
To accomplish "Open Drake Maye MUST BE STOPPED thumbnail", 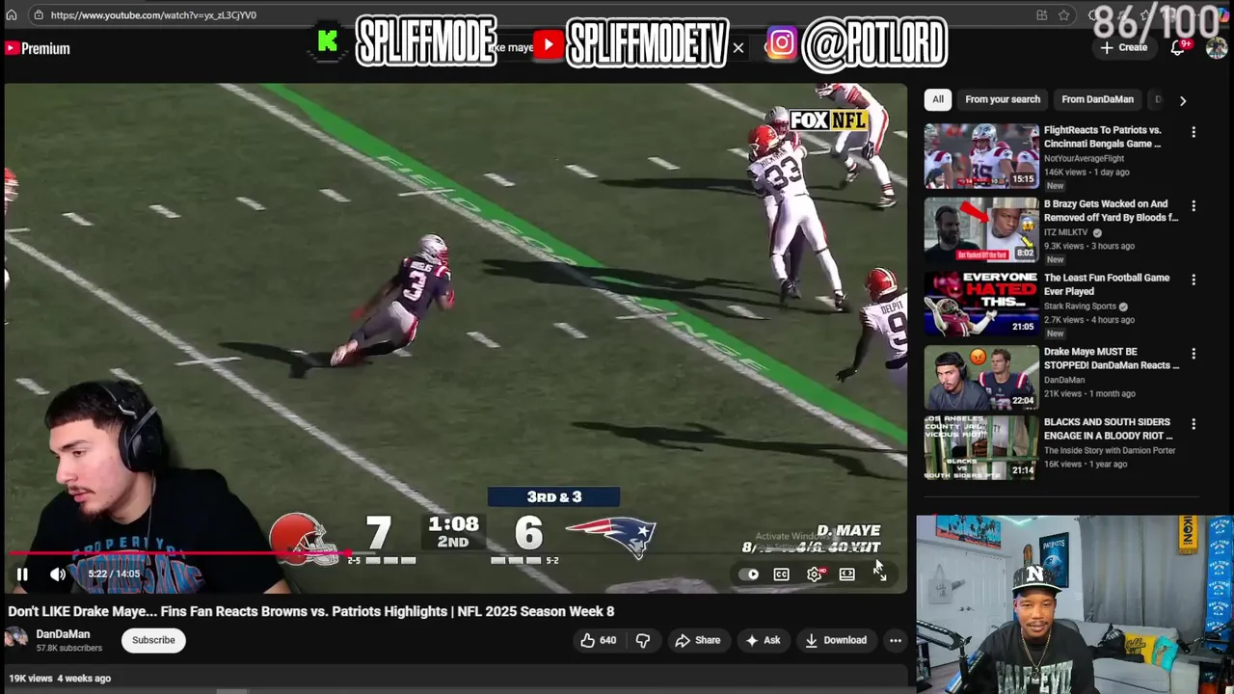I will [x=981, y=378].
